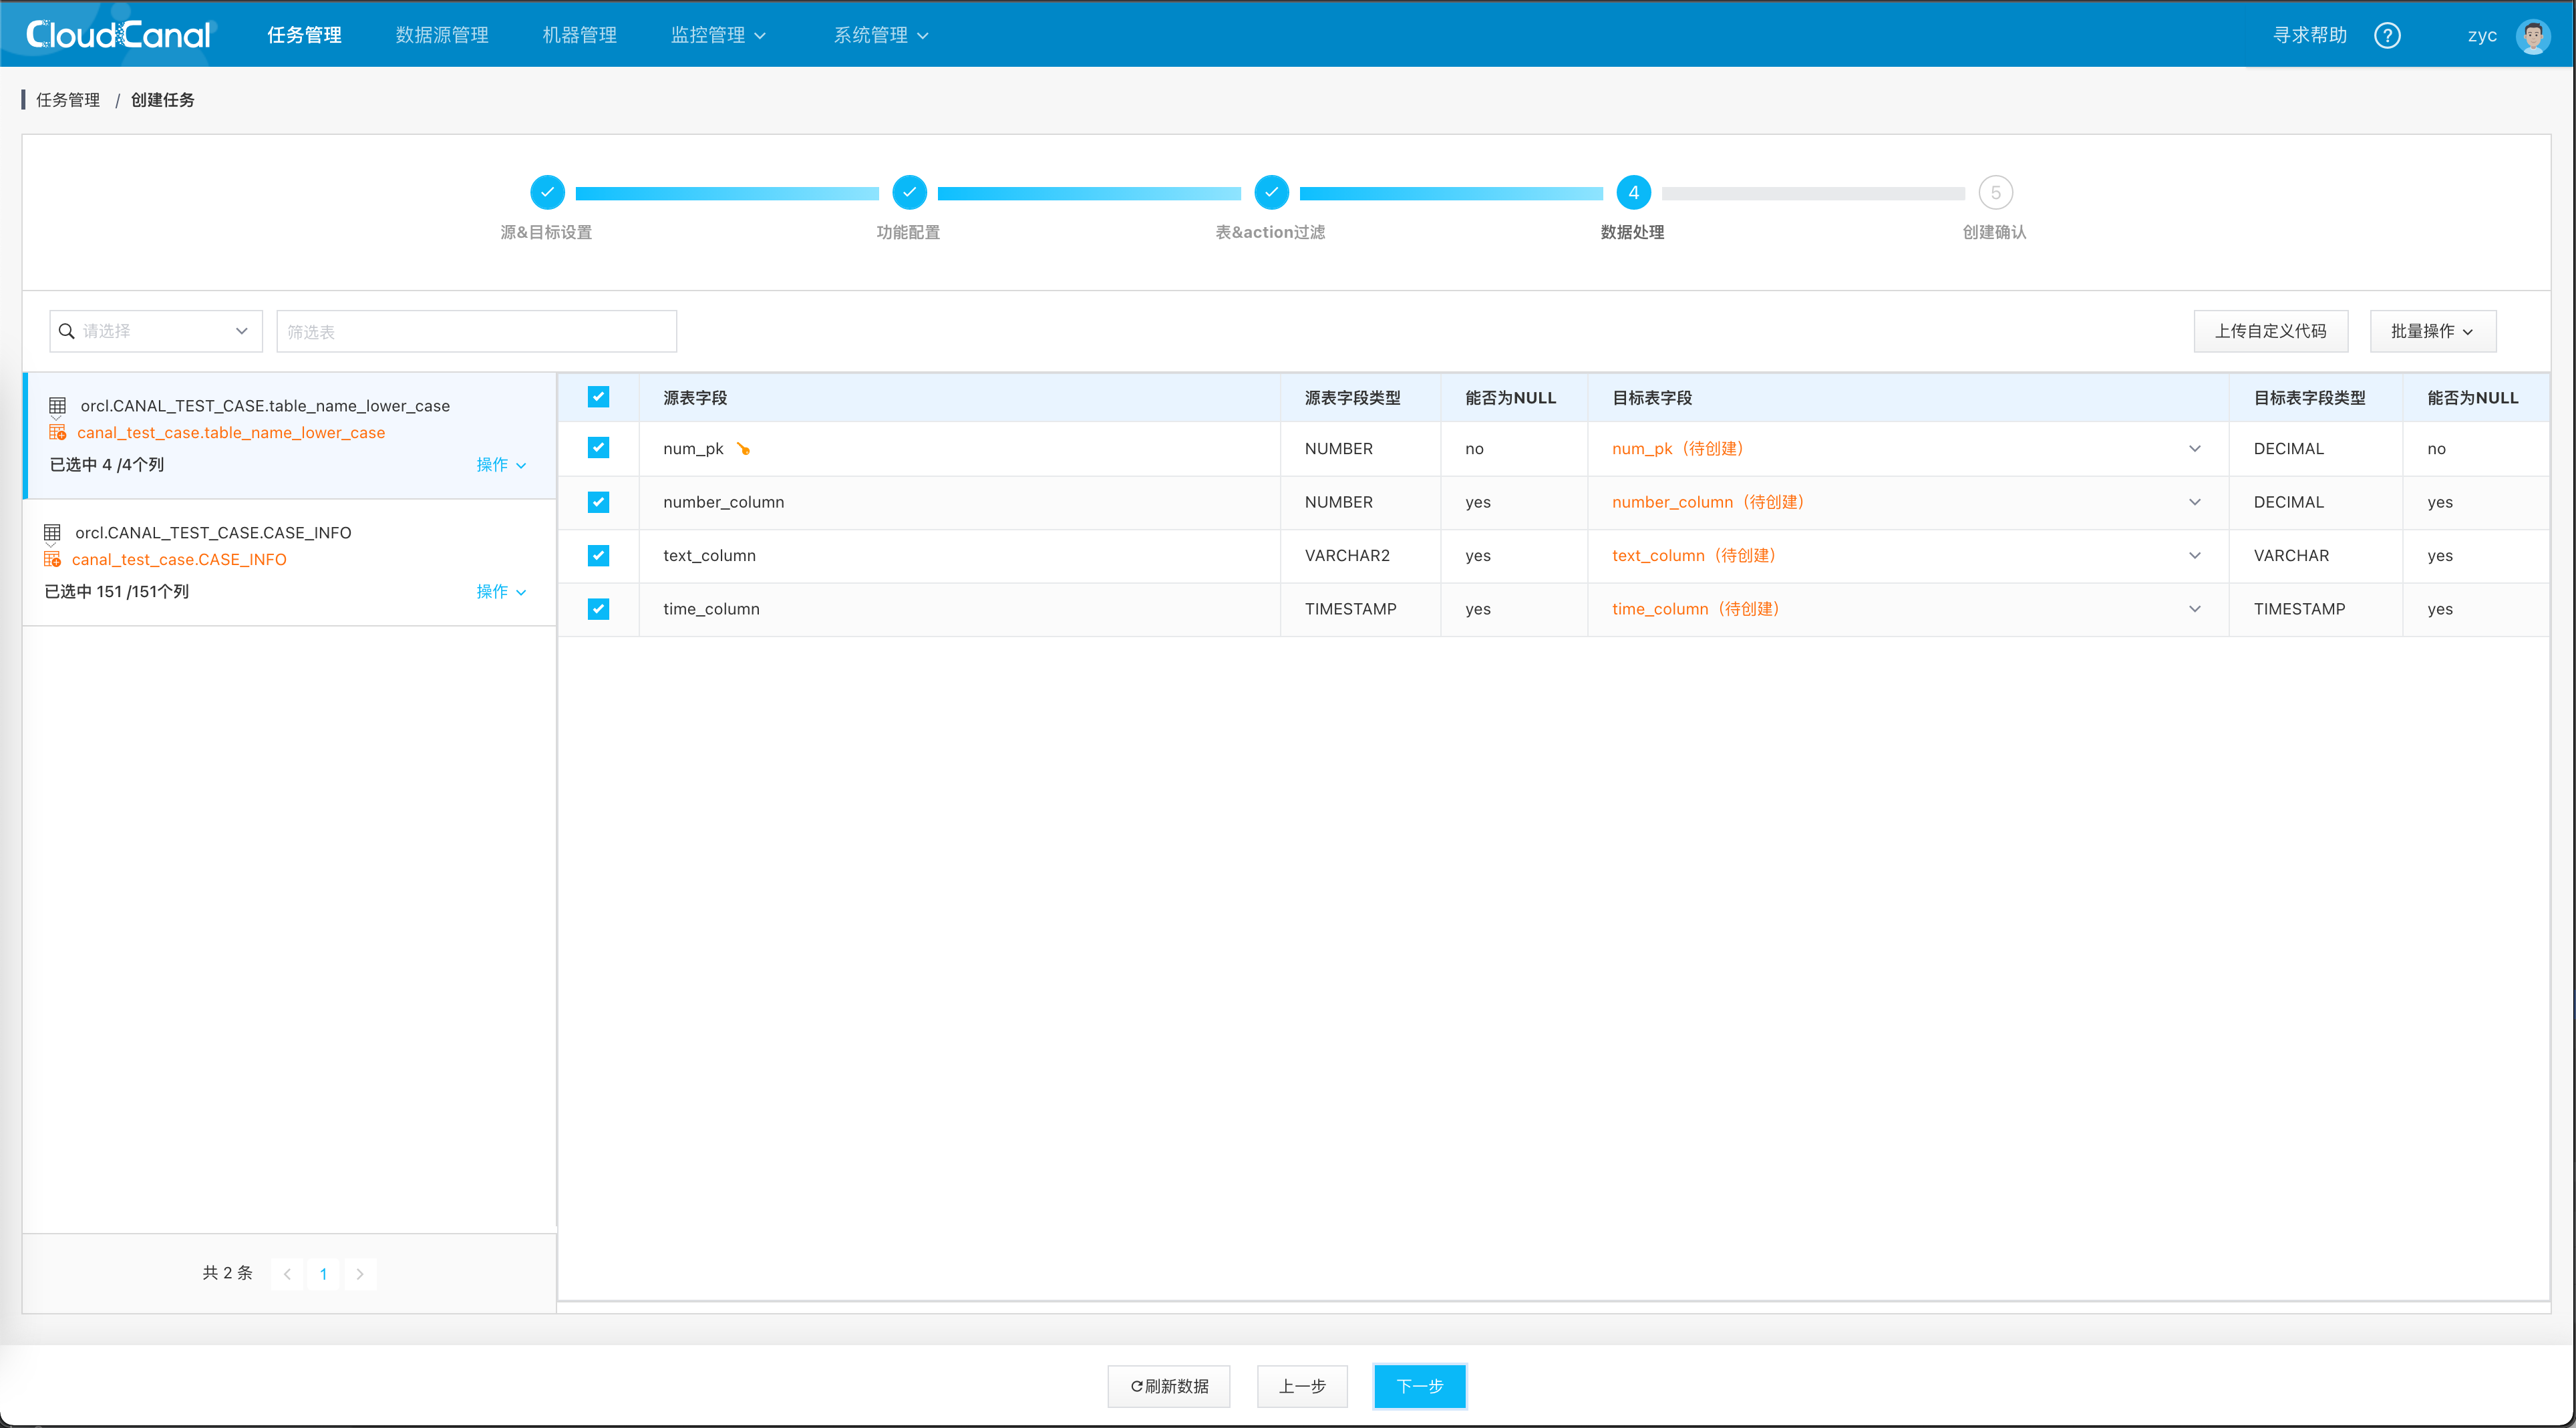Uncheck the text_column row checkbox
Screen dimensions: 2576x1428
(x=598, y=555)
